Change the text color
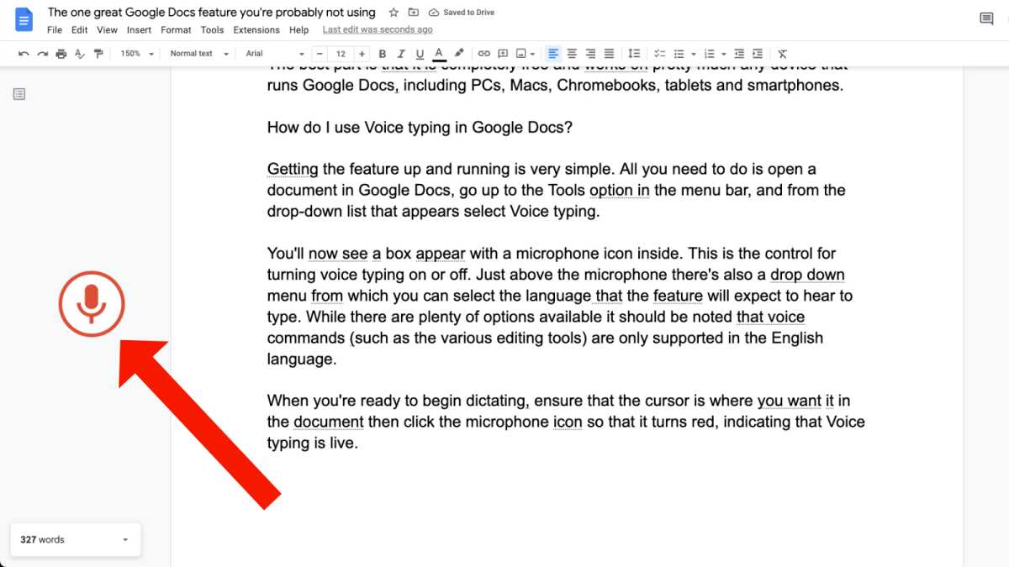The width and height of the screenshot is (1009, 567). 440,54
